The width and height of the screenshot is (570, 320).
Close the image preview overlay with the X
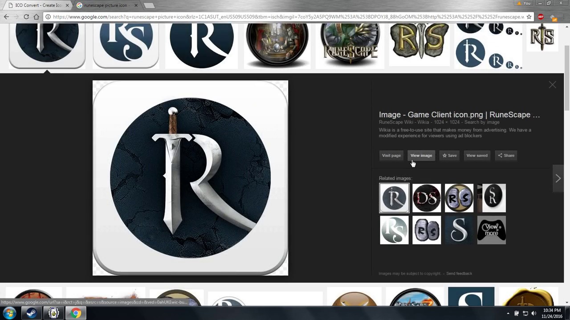click(x=552, y=84)
